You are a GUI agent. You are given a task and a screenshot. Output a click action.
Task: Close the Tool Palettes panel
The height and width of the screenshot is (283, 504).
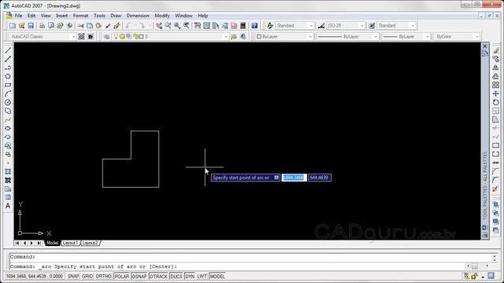coord(485,46)
